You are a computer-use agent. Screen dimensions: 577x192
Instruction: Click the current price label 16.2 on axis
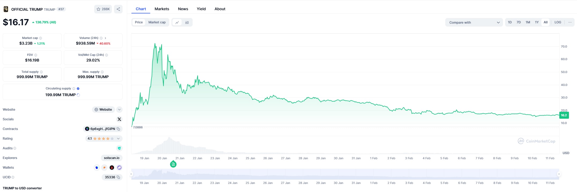pyautogui.click(x=564, y=115)
